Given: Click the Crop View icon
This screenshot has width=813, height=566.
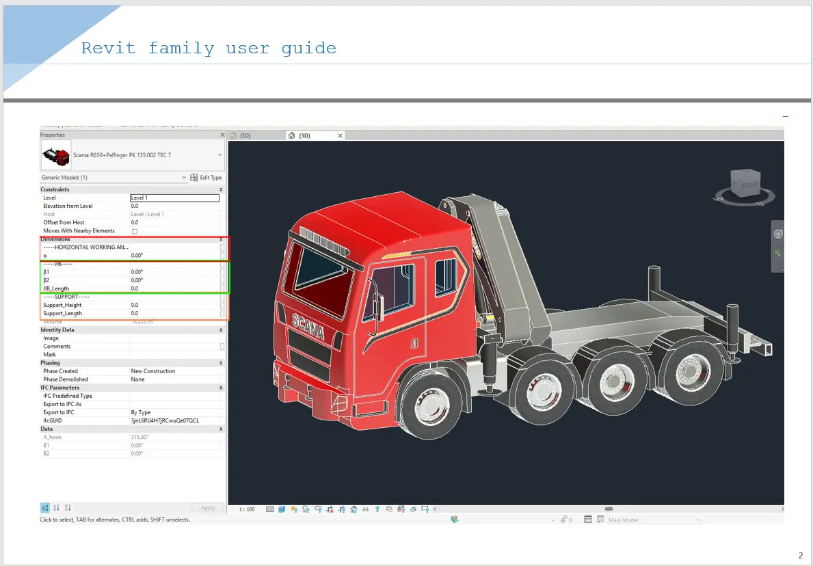Looking at the screenshot, I should [x=330, y=509].
